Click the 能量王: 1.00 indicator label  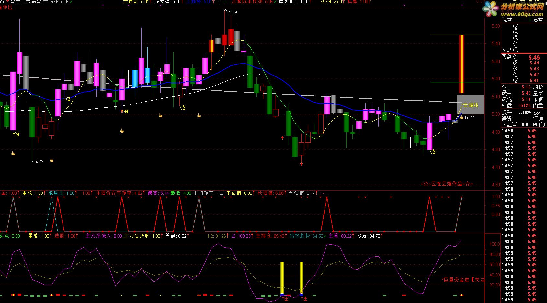click(63, 193)
